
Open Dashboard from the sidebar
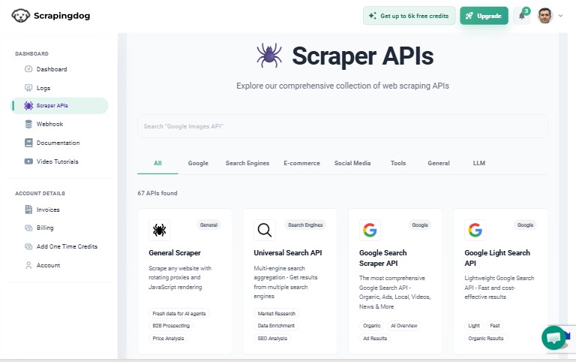[52, 69]
